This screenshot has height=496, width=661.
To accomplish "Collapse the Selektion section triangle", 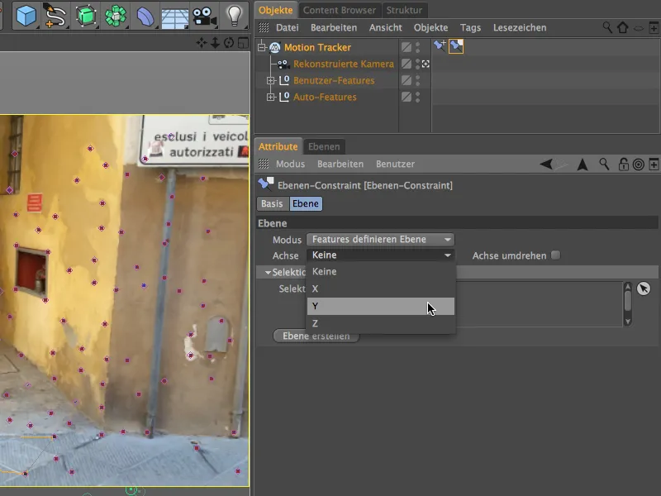I will pos(268,273).
